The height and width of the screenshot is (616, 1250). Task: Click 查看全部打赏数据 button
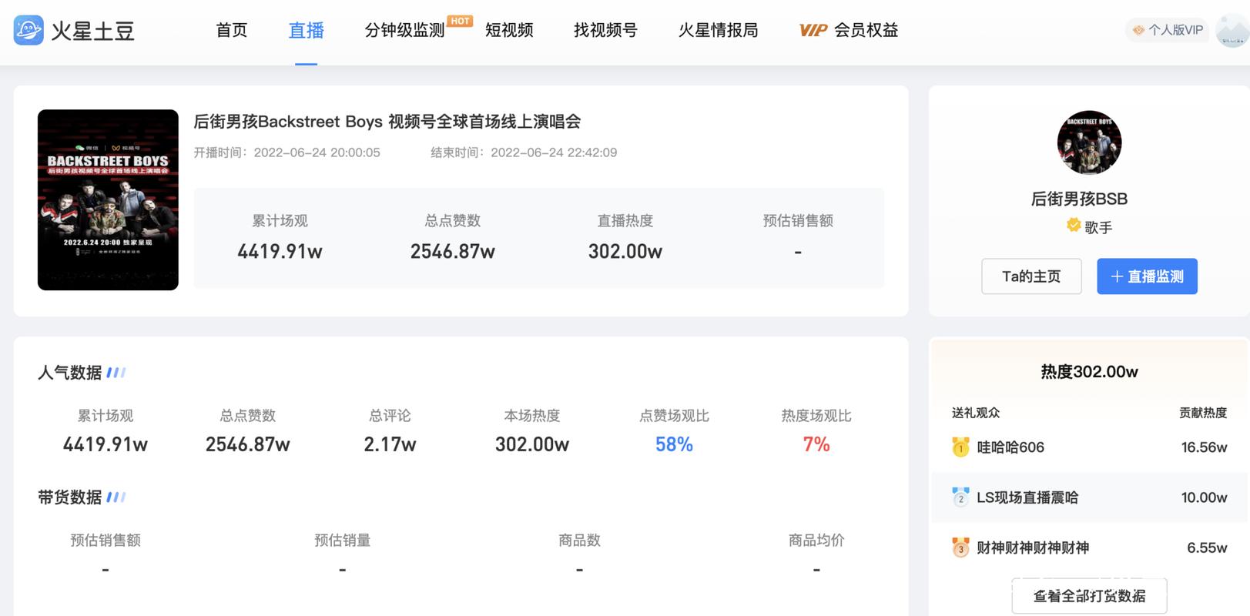(x=1089, y=596)
